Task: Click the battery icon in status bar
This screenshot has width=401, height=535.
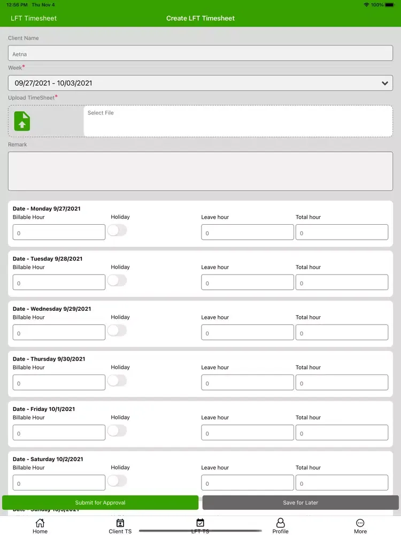Action: click(390, 5)
